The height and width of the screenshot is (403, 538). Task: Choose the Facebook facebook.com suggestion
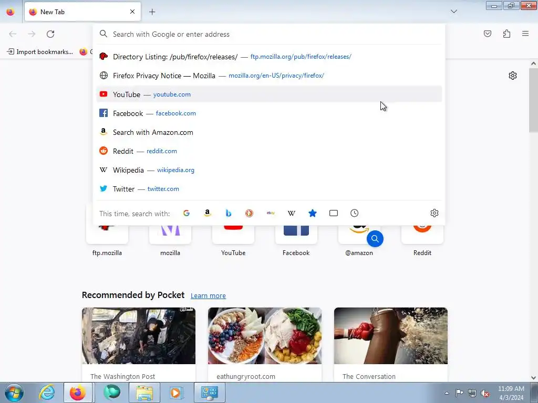(x=269, y=113)
